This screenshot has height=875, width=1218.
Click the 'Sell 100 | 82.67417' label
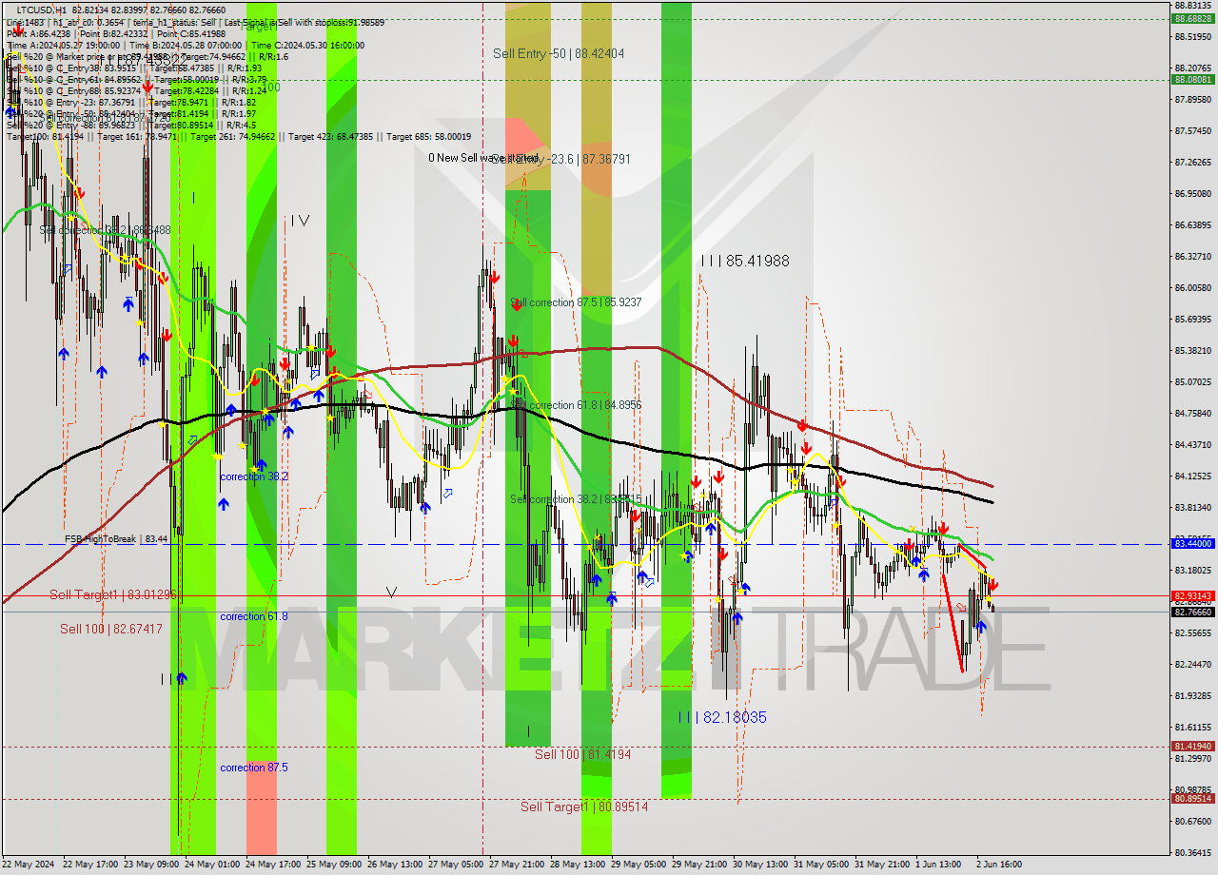(x=111, y=629)
